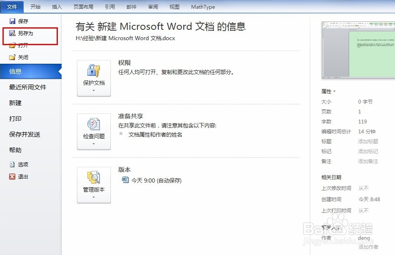
Task: Click the 大小 value 0 字节
Action: (365, 102)
